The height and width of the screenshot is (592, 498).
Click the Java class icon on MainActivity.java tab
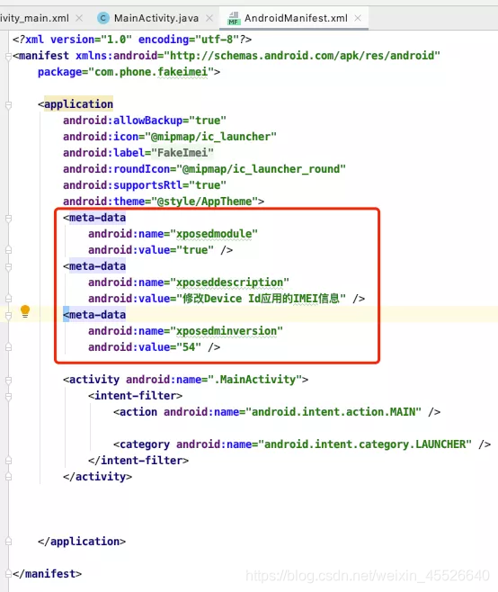[x=103, y=18]
